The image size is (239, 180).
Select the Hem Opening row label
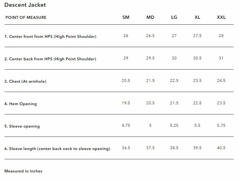coord(21,104)
